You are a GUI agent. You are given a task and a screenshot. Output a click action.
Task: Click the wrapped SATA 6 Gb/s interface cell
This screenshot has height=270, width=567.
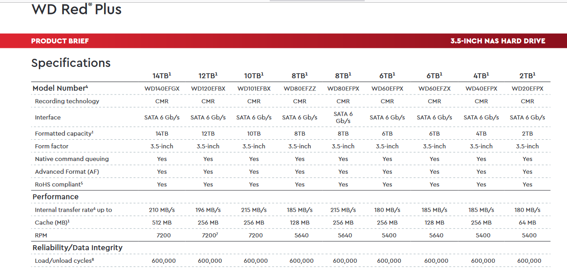[343, 118]
